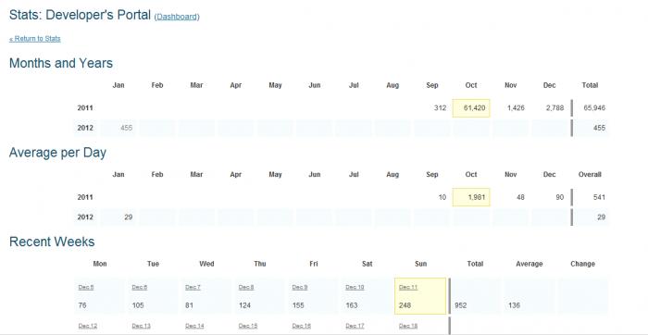
Task: Open the Dec 6 daily stats link
Action: [x=139, y=287]
